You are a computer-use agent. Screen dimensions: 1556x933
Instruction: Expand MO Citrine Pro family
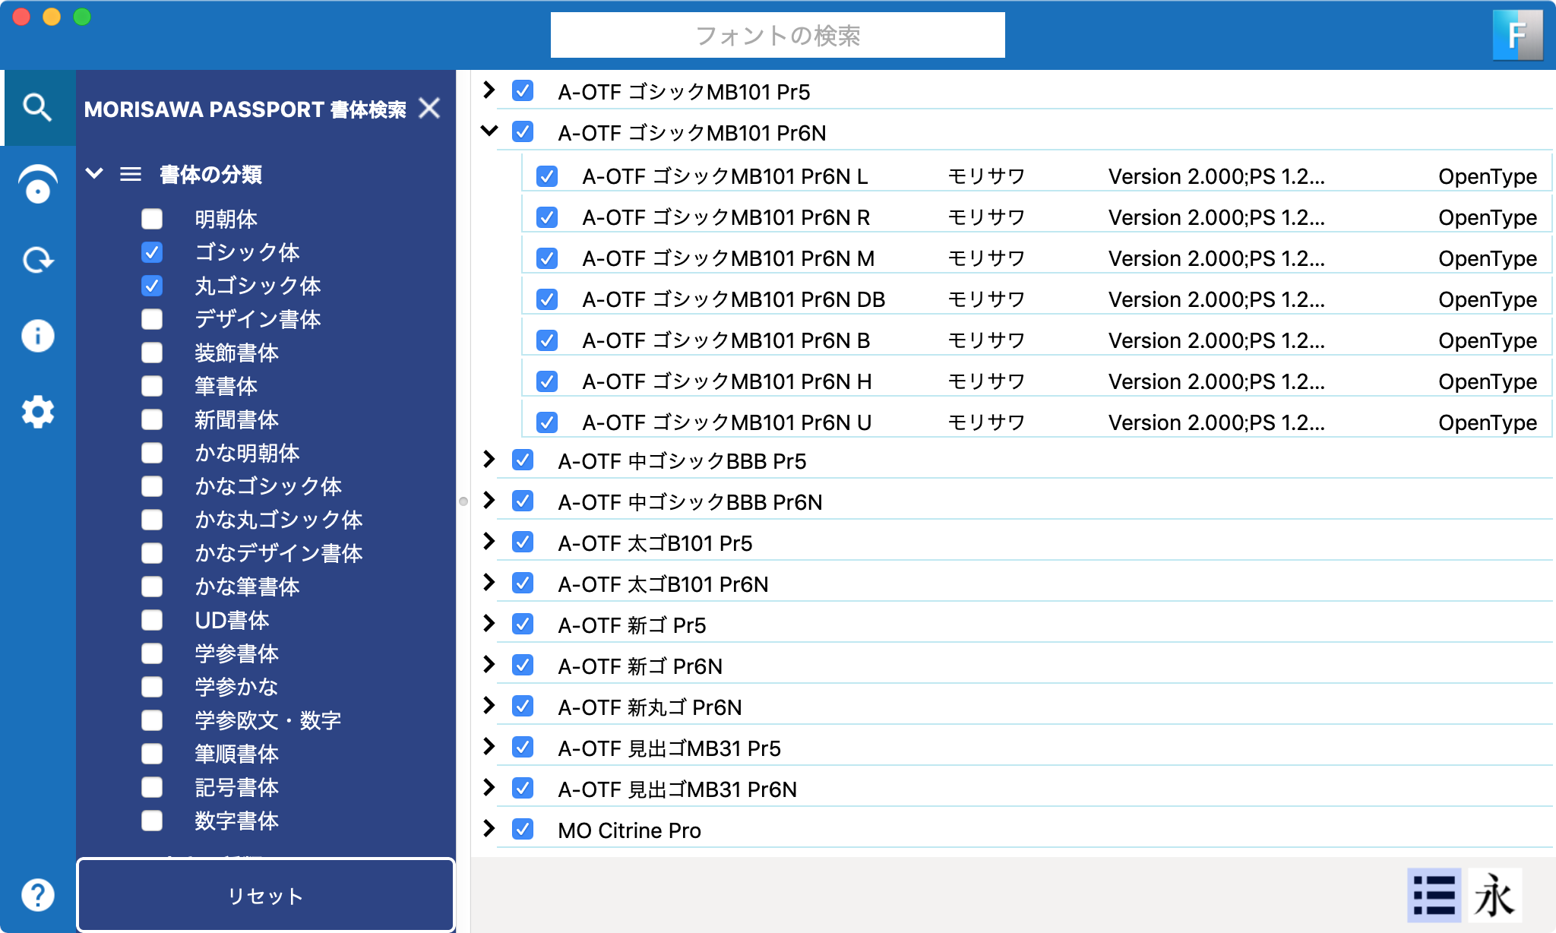click(489, 828)
